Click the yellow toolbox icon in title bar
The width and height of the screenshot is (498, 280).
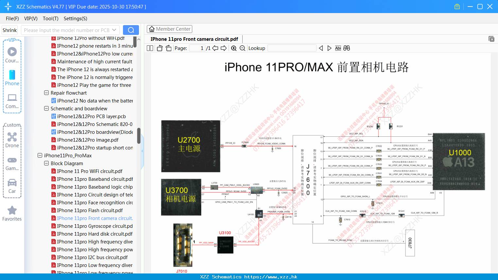coord(457,7)
